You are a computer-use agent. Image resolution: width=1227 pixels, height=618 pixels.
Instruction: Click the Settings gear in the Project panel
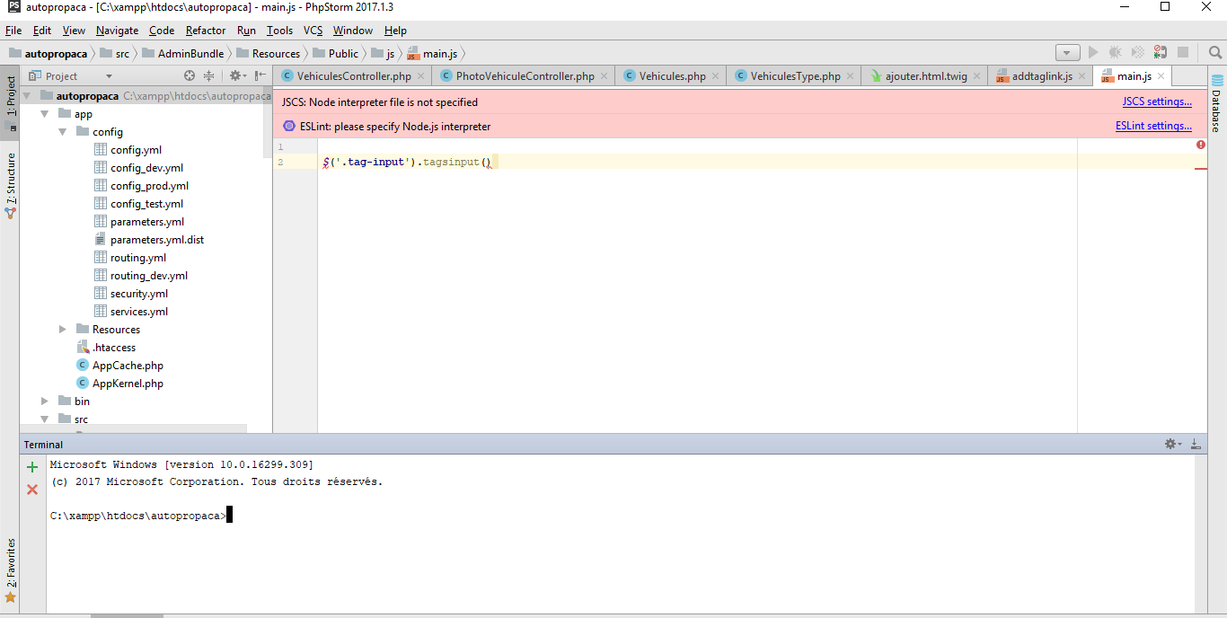(x=234, y=75)
